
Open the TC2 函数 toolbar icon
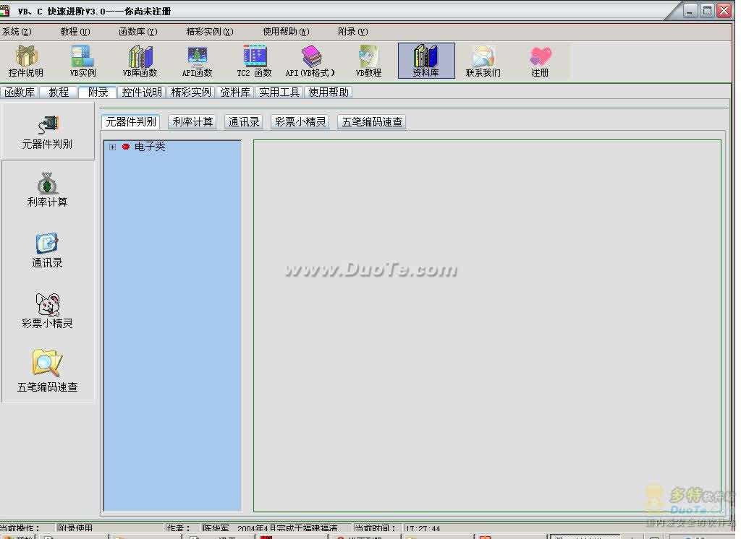[x=254, y=57]
